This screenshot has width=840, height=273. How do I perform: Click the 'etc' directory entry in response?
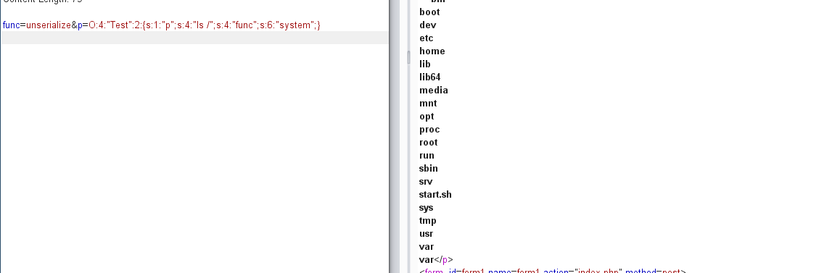(x=427, y=38)
